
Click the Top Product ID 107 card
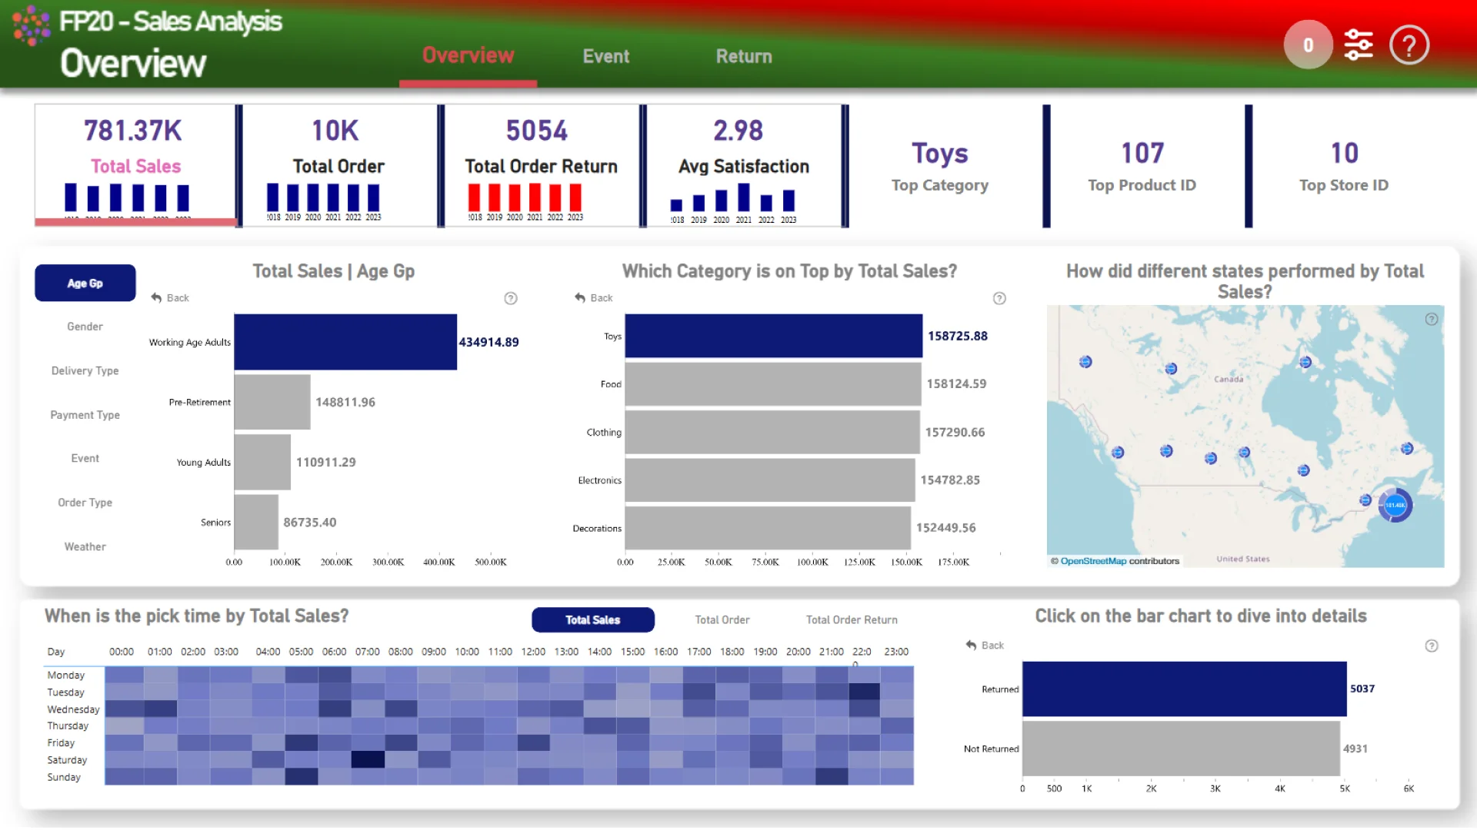point(1142,167)
